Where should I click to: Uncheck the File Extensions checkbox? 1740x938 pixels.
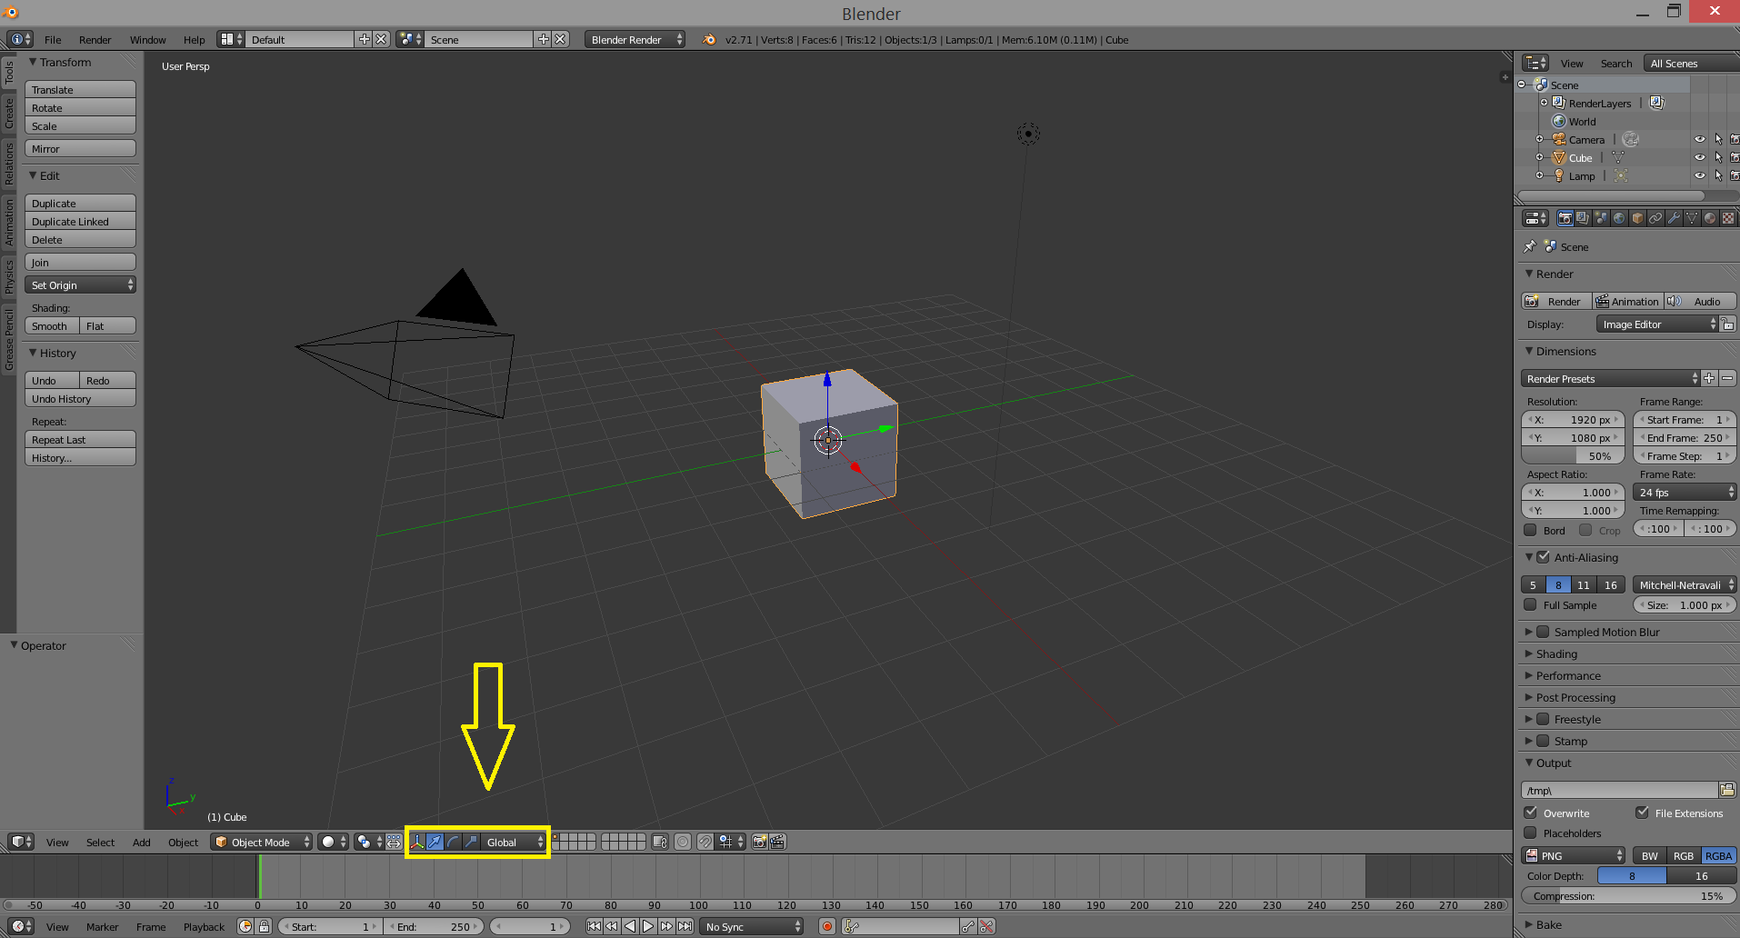[1642, 813]
